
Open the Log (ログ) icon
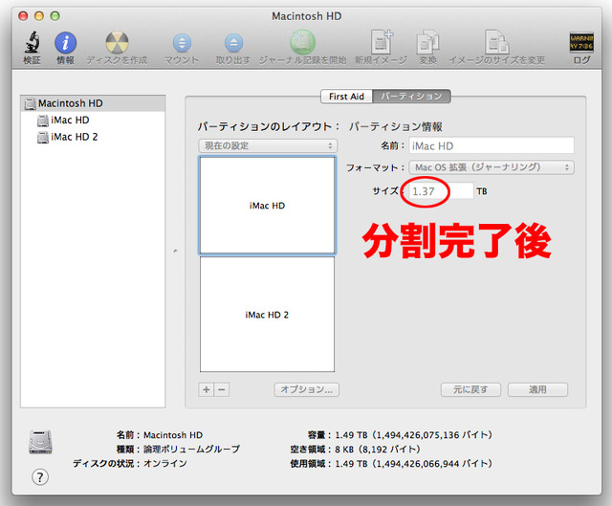click(x=580, y=43)
